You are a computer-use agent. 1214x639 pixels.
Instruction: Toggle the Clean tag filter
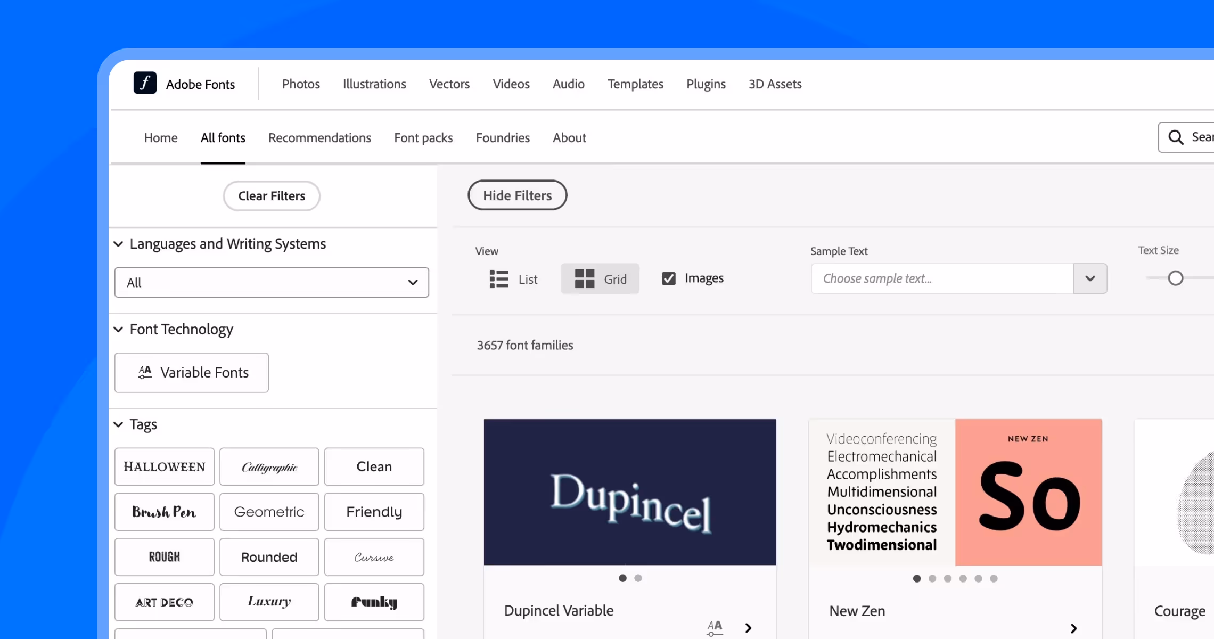[x=374, y=466]
